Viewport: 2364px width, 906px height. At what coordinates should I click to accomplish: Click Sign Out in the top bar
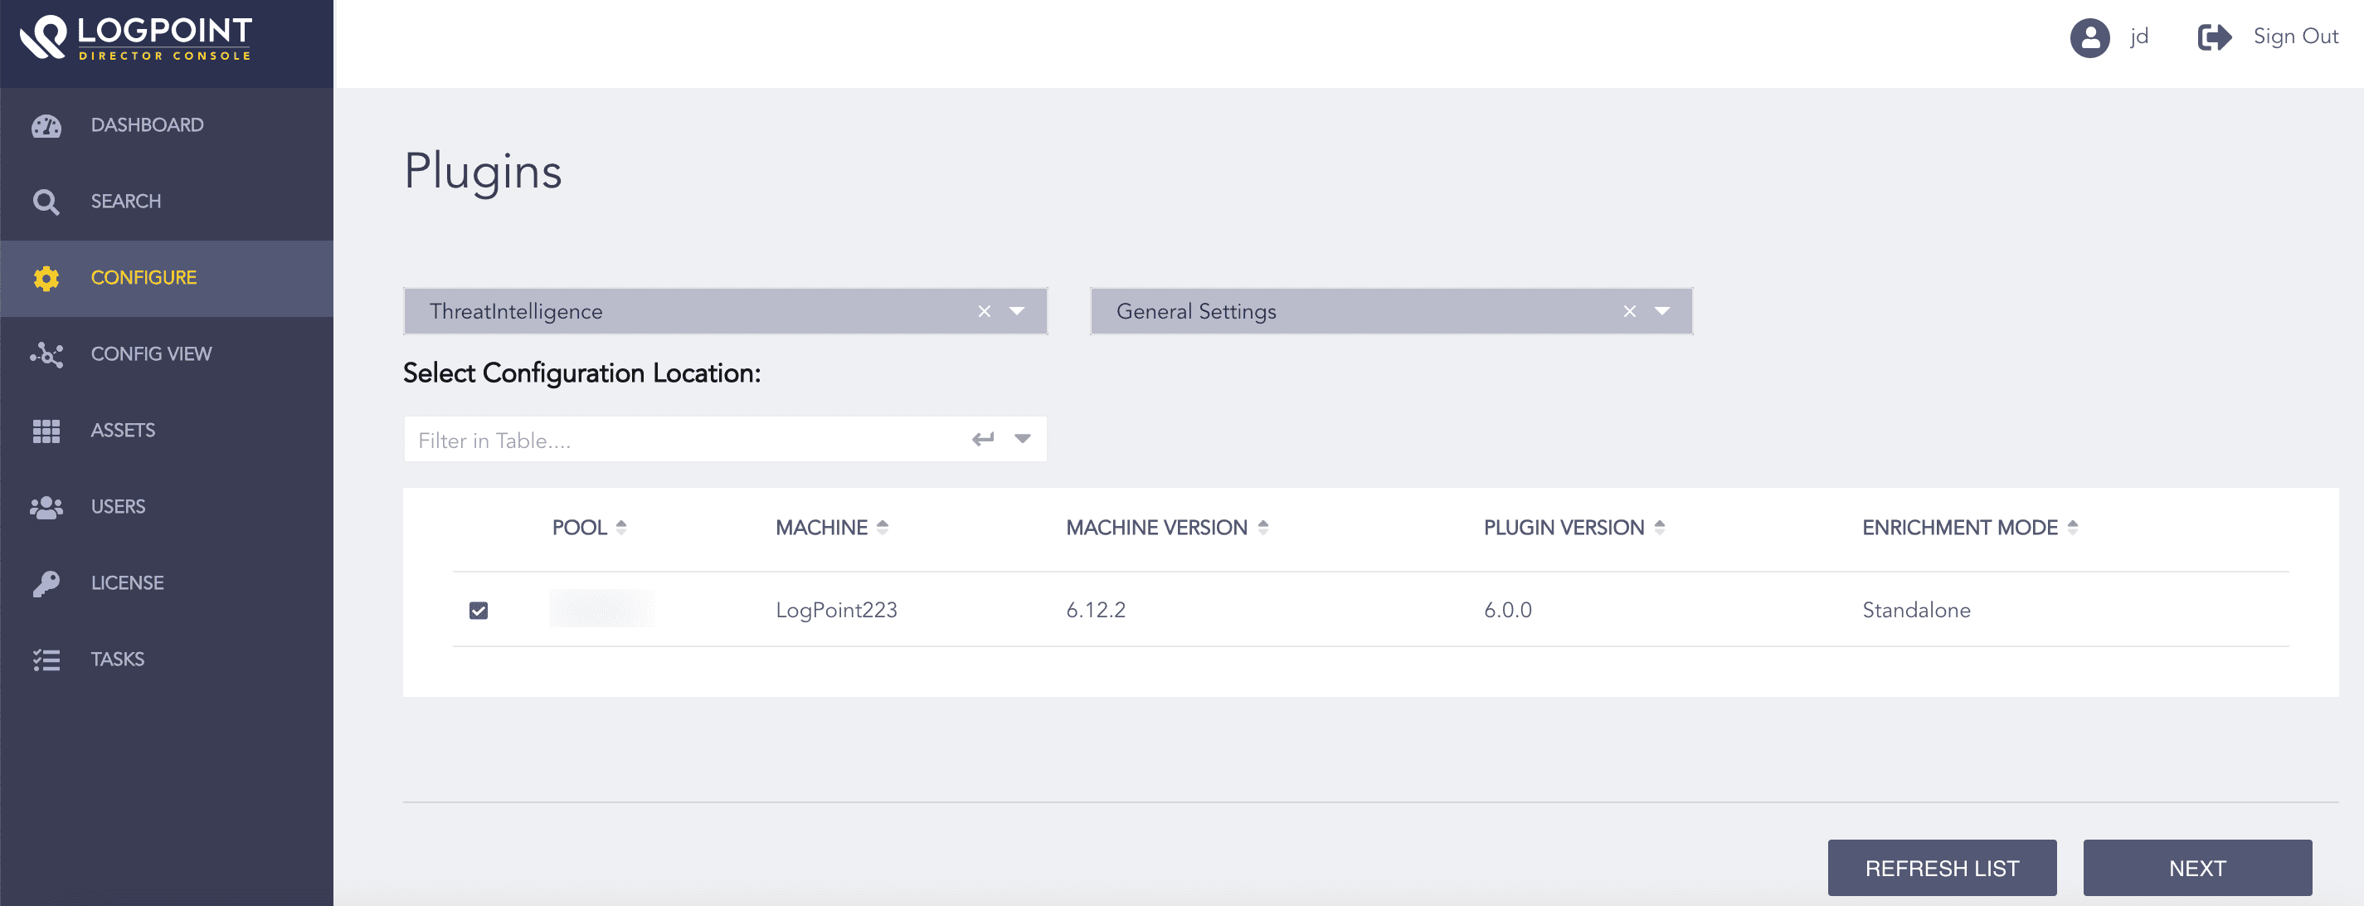(2295, 37)
